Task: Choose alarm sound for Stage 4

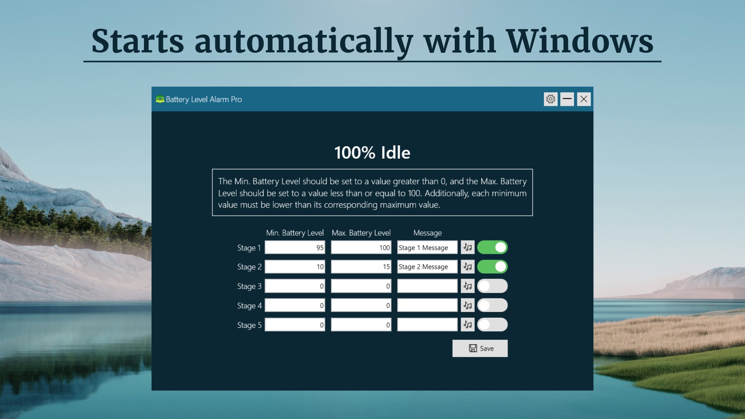Action: 468,306
